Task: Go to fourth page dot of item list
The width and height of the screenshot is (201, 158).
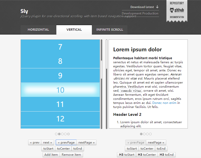Action: (x=65, y=134)
